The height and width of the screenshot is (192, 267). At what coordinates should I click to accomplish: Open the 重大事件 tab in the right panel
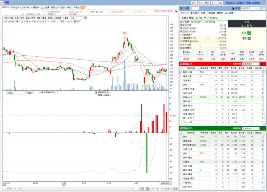pyautogui.click(x=194, y=13)
